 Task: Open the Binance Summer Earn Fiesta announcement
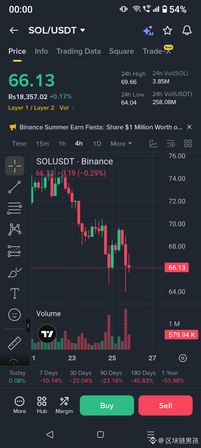click(101, 127)
